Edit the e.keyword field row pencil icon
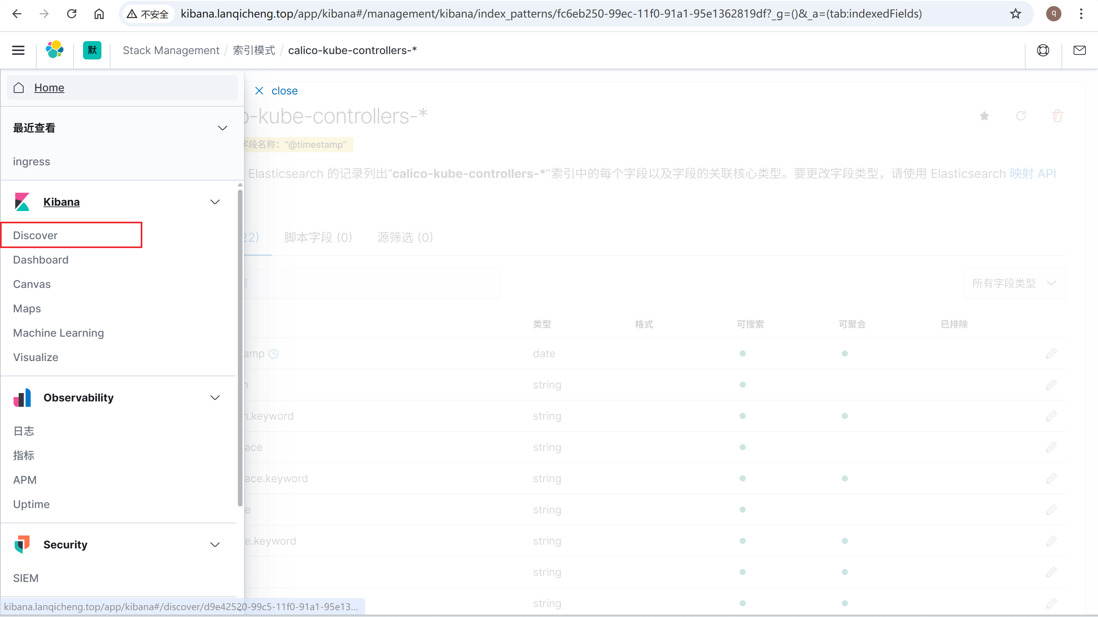The width and height of the screenshot is (1098, 617). (x=1051, y=541)
